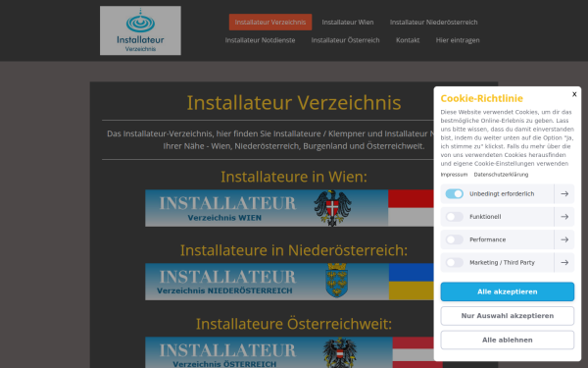Open Installateur Österreich menu item
The image size is (588, 368).
345,40
